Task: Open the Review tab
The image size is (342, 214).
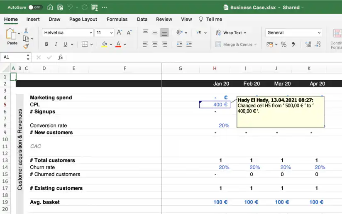Action: 164,19
